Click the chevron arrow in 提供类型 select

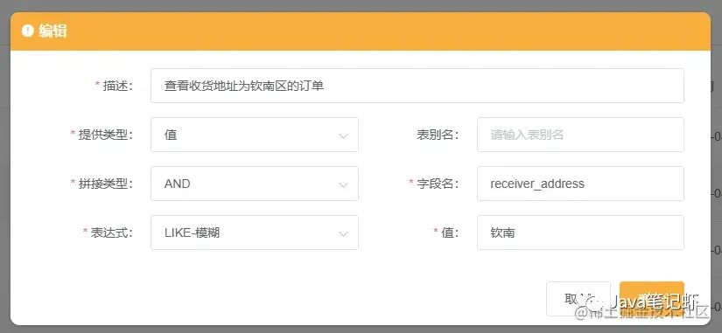343,136
